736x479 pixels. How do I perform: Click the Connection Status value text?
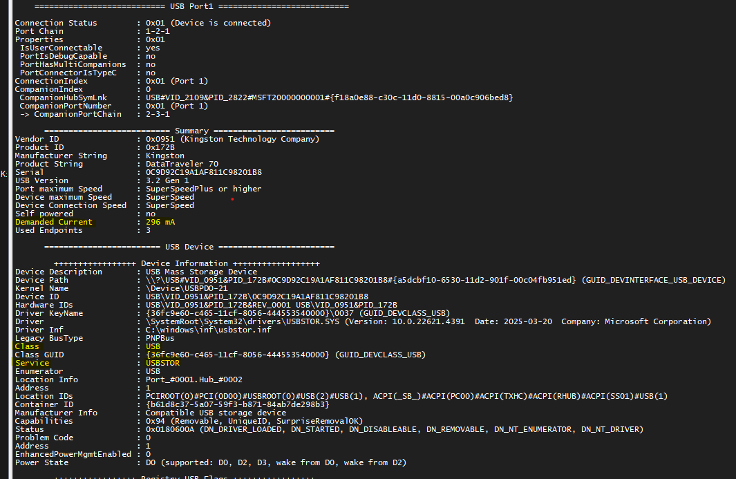tap(208, 23)
